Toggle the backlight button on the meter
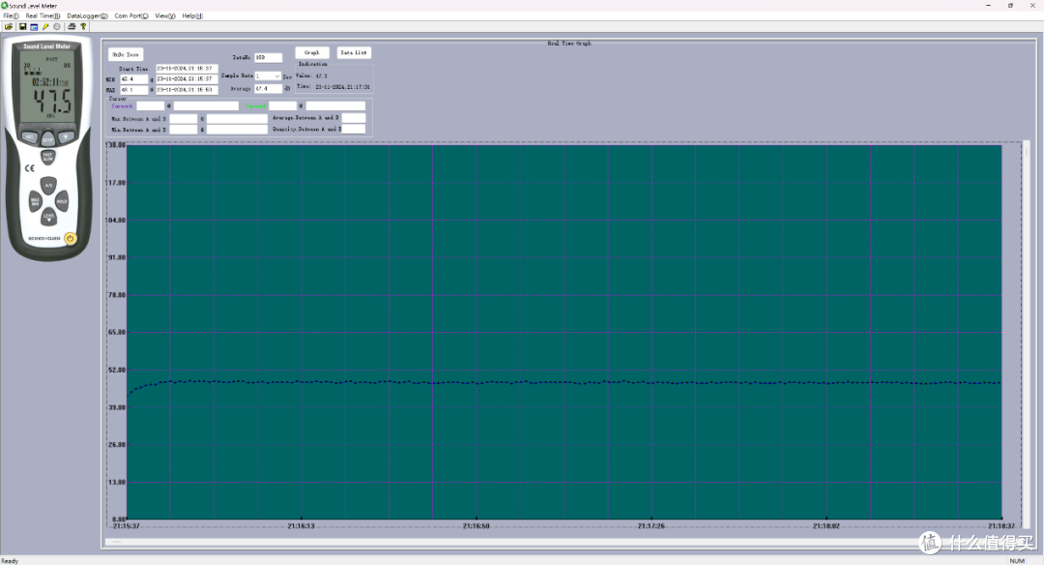Screen dimensions: 1044x565 [x=66, y=137]
